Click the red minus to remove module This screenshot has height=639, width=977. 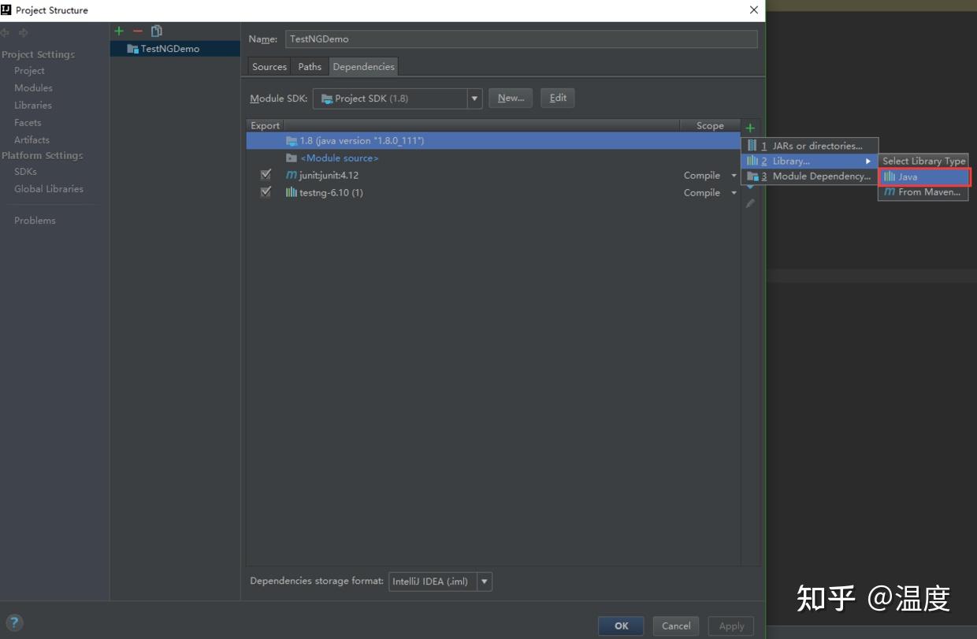coord(137,31)
